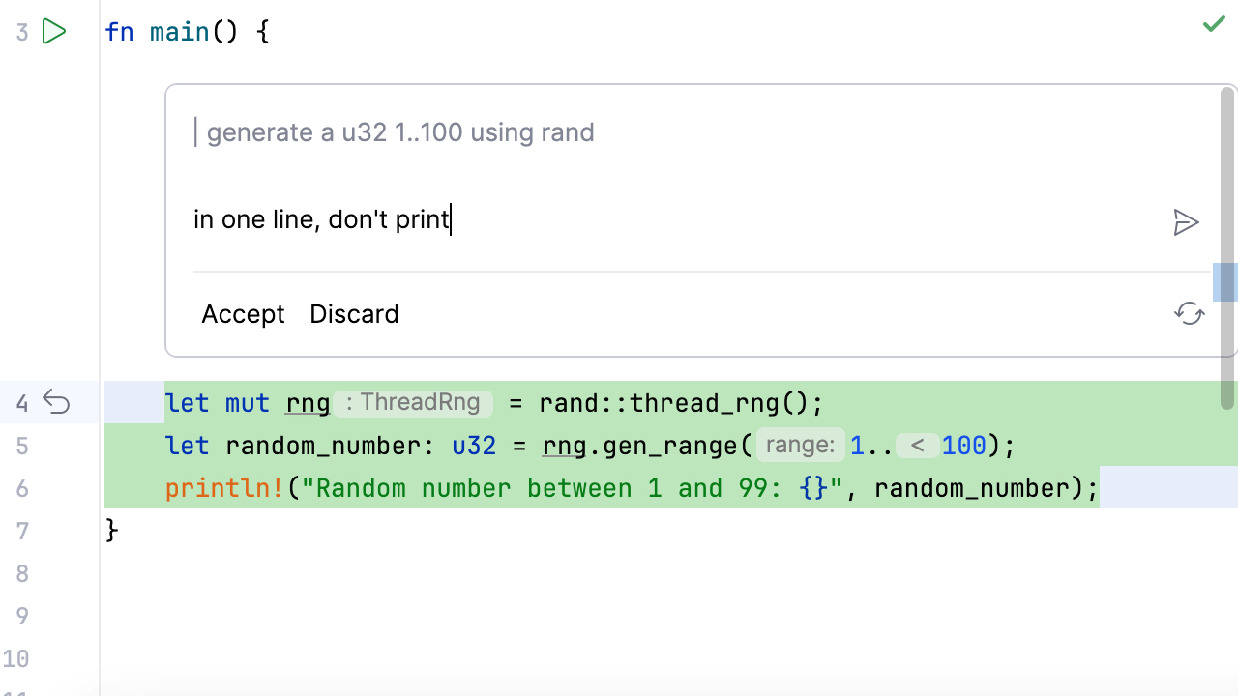Click line number 5 in the gutter
Image resolution: width=1238 pixels, height=696 pixels.
click(22, 446)
